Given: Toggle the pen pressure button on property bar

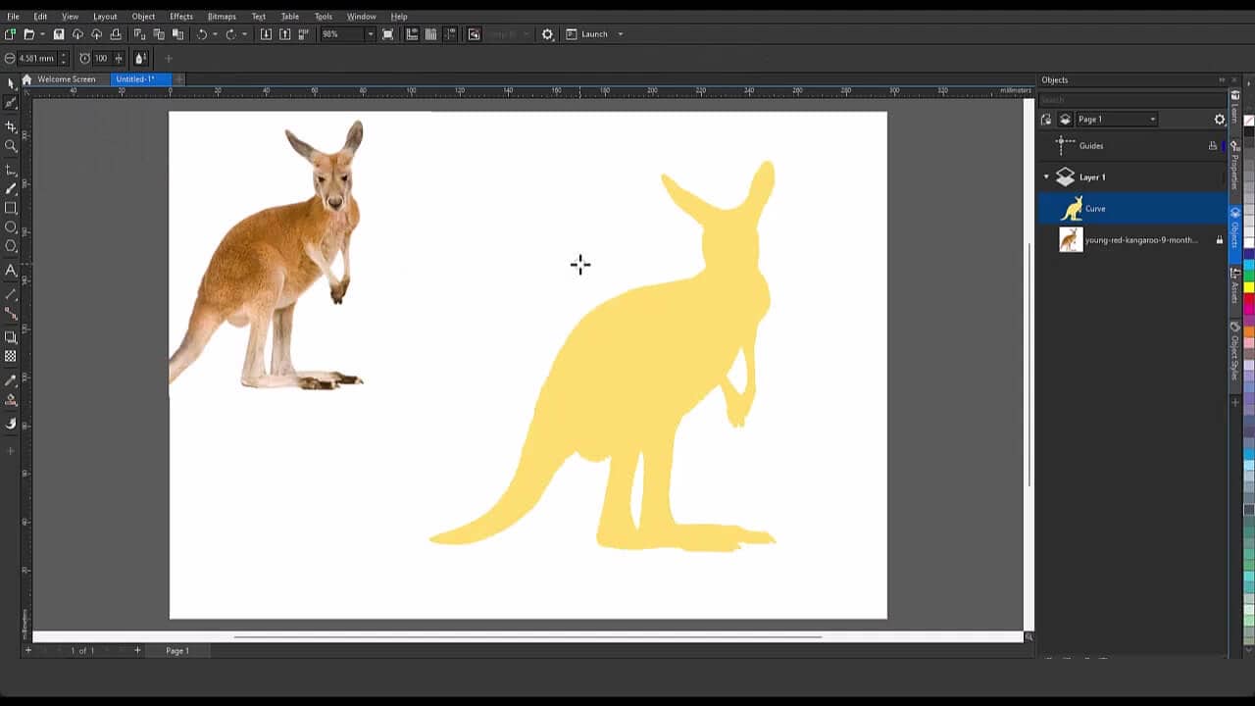Looking at the screenshot, I should click(x=141, y=59).
